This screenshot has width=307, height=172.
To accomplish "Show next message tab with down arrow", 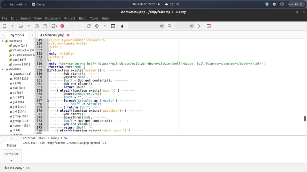I will (x=12, y=161).
